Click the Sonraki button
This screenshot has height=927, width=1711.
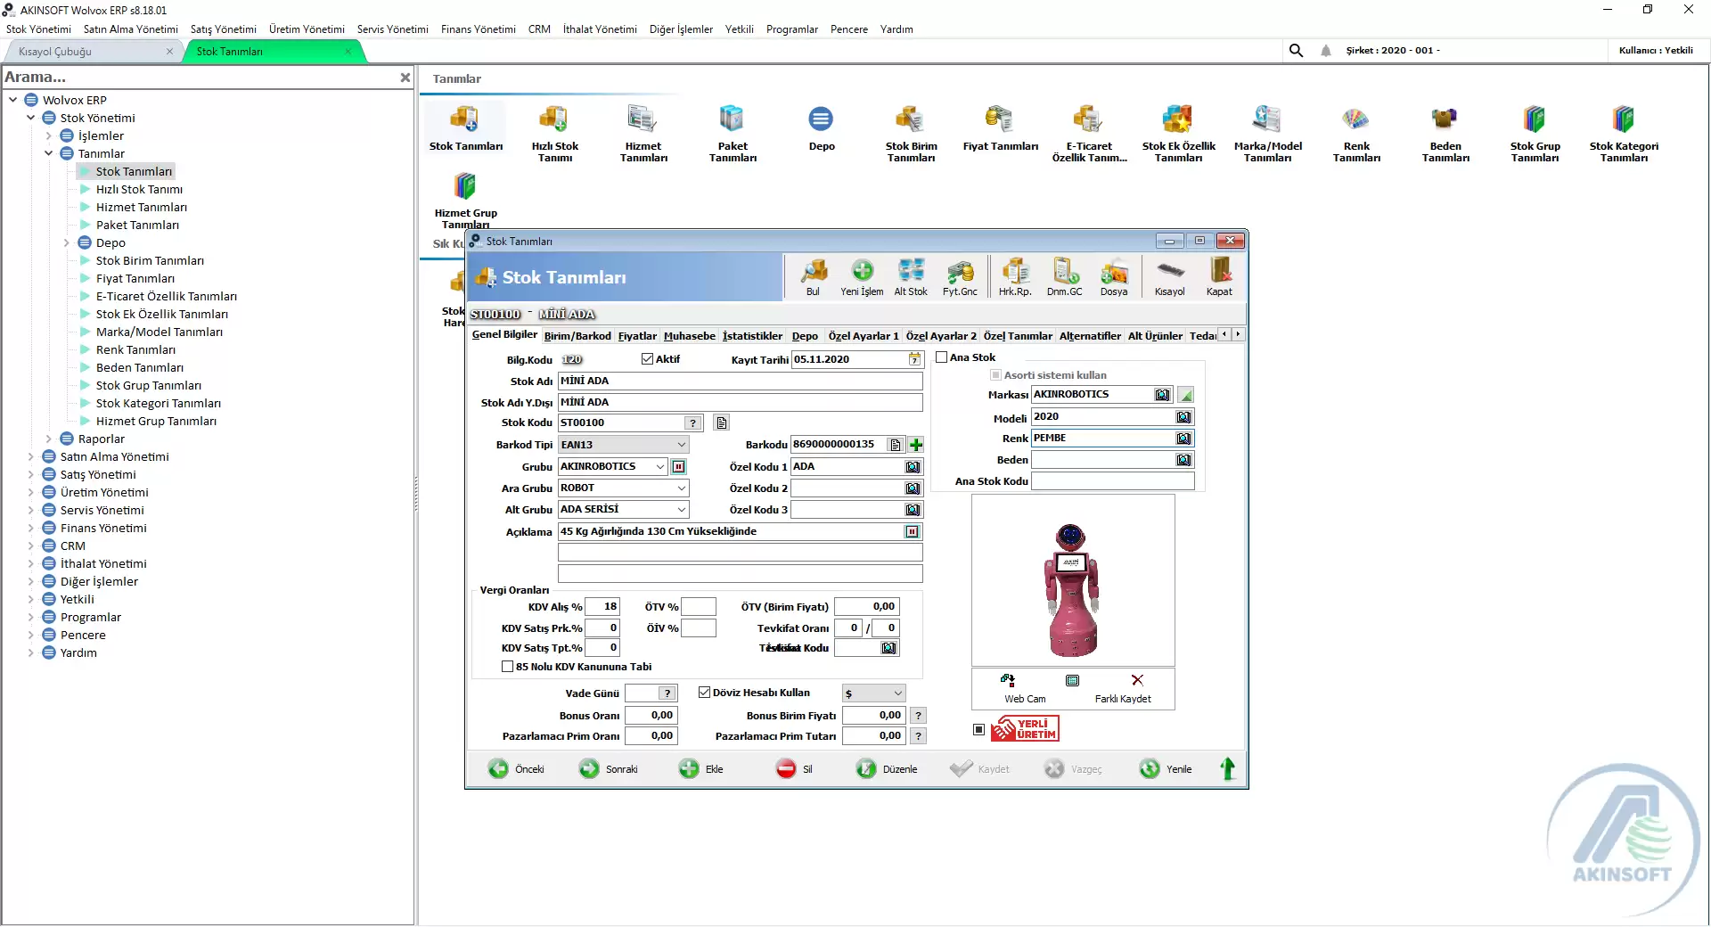point(609,769)
